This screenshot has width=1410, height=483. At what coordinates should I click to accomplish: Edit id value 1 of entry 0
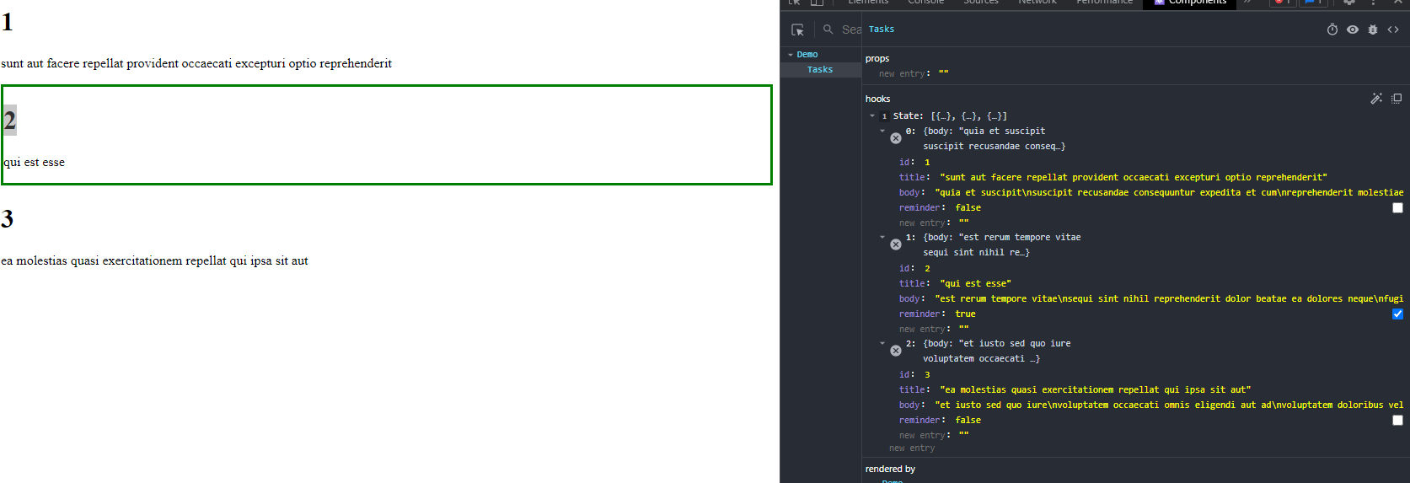927,163
